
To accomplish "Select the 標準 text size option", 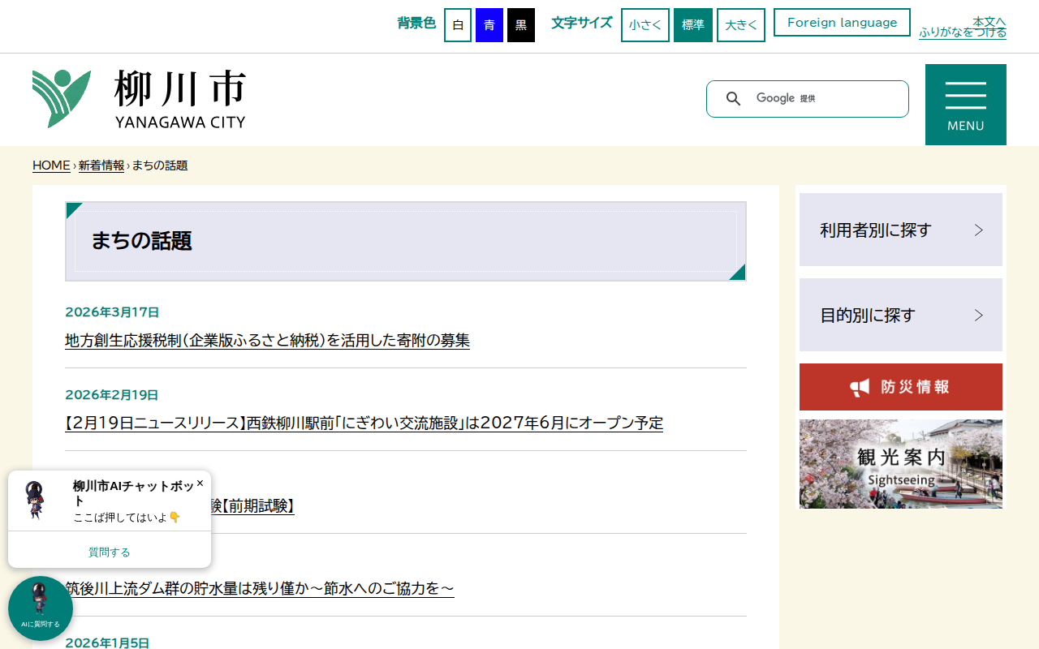I will click(x=692, y=24).
